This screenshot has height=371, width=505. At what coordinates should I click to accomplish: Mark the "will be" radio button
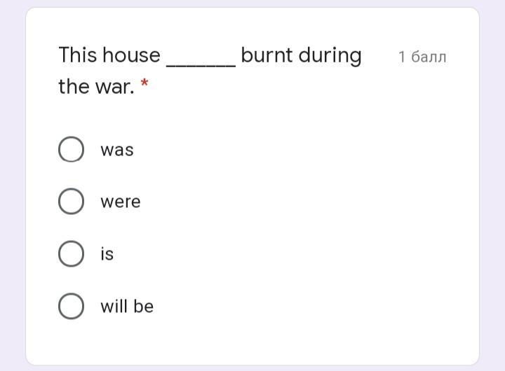[71, 306]
